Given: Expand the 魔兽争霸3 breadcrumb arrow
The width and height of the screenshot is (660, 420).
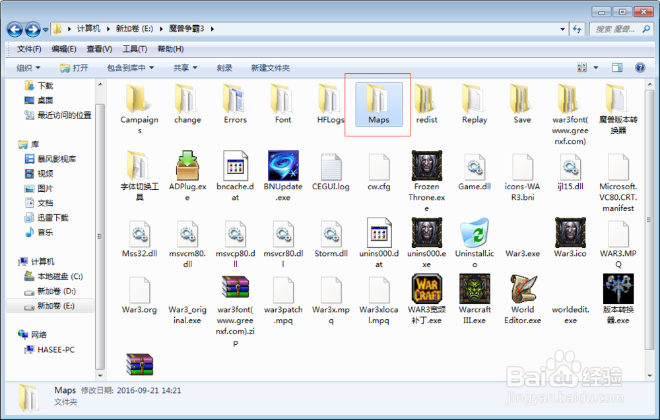Looking at the screenshot, I should pyautogui.click(x=212, y=29).
